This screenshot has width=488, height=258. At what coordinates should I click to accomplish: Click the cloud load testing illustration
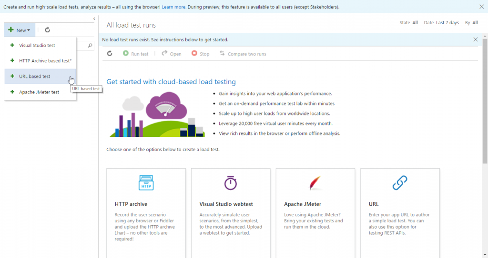coord(157,114)
